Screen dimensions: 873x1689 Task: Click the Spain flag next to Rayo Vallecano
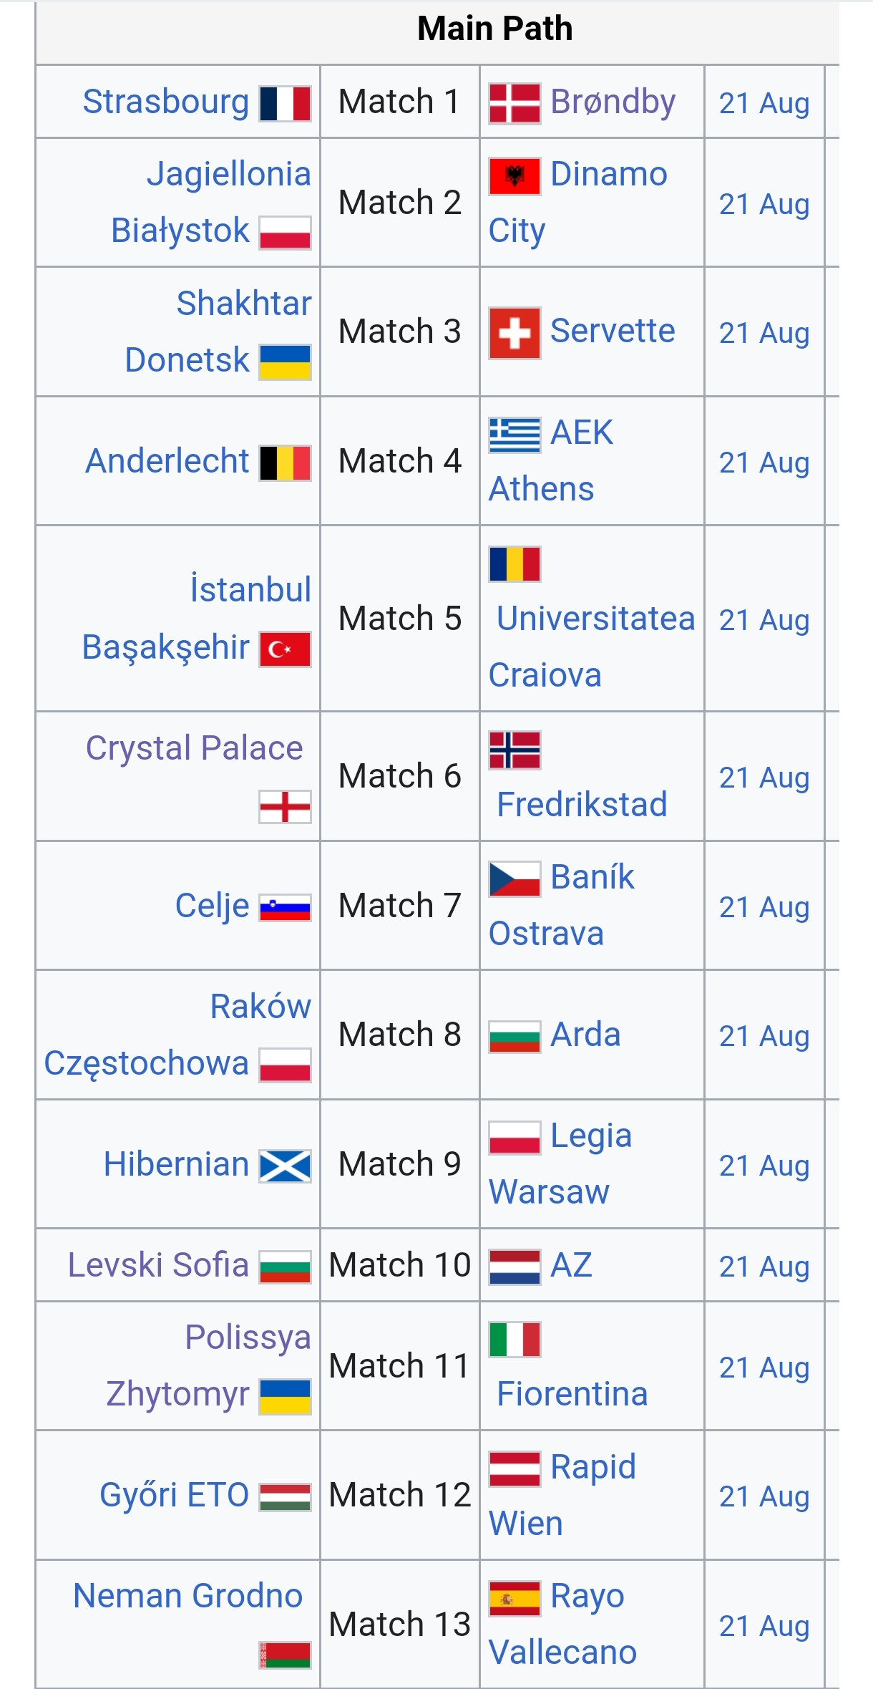(x=514, y=1599)
